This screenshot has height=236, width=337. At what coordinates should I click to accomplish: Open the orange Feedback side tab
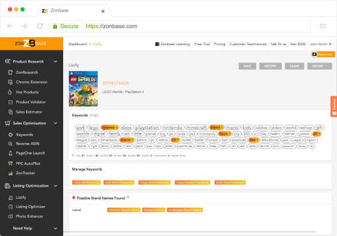pyautogui.click(x=334, y=107)
